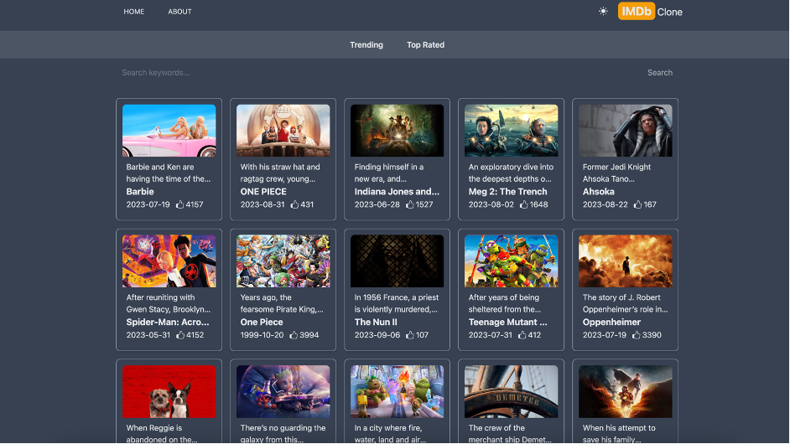Screen dimensions: 790x444
Task: Click the like icon under ONE PIECE 2023
Action: [x=294, y=204]
